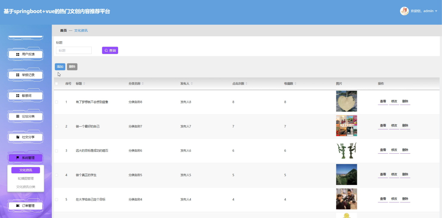This screenshot has width=442, height=218.
Task: Click 删除 for row 在大学给自己定个目标
Action: (x=405, y=199)
